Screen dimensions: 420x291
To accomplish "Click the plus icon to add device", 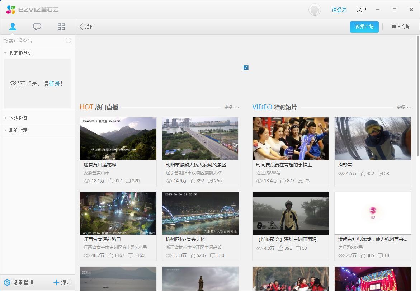I will (56, 282).
